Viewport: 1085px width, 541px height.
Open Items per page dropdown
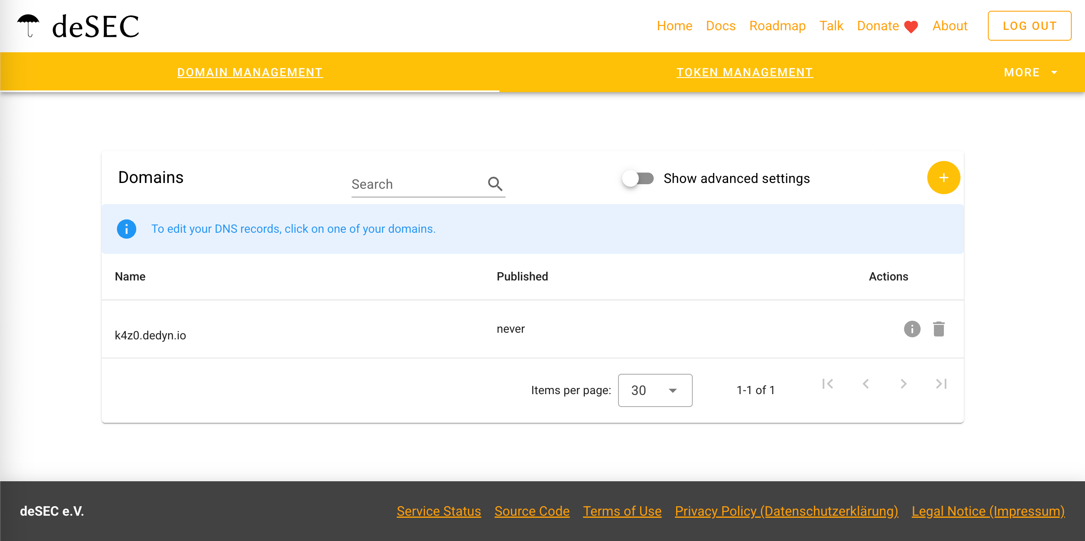(x=655, y=390)
